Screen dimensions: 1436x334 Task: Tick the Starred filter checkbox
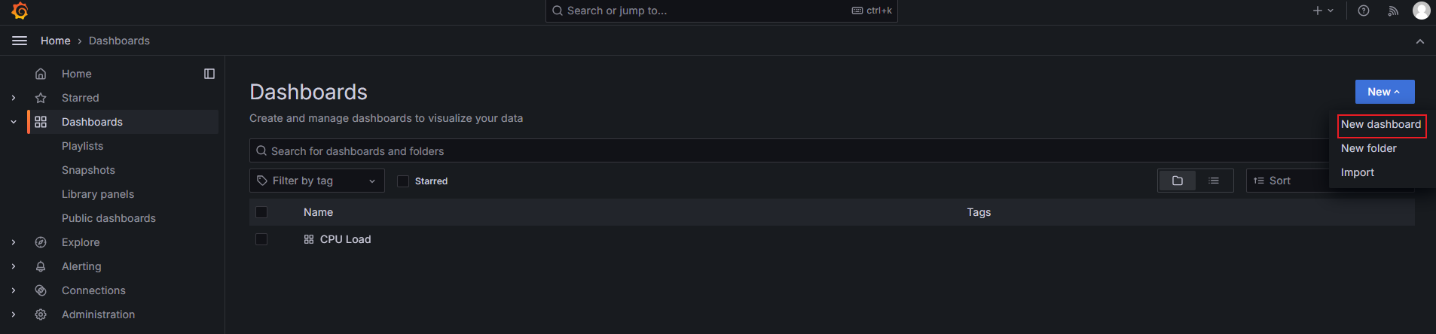pyautogui.click(x=403, y=181)
